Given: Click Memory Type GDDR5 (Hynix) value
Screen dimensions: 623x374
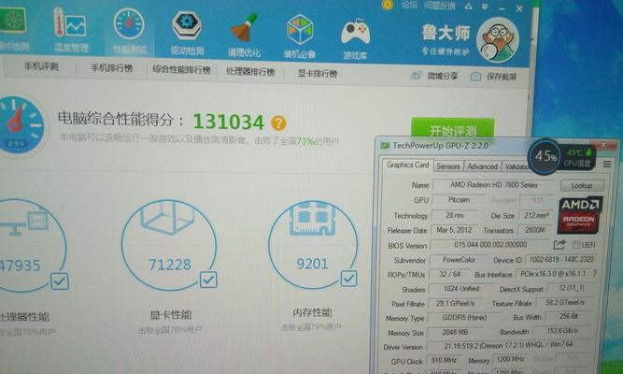Looking at the screenshot, I should click(464, 318).
